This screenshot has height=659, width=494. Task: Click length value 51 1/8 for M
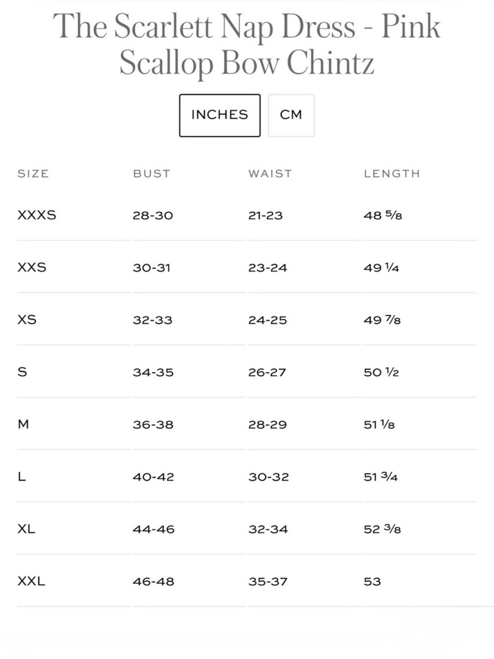pyautogui.click(x=379, y=425)
